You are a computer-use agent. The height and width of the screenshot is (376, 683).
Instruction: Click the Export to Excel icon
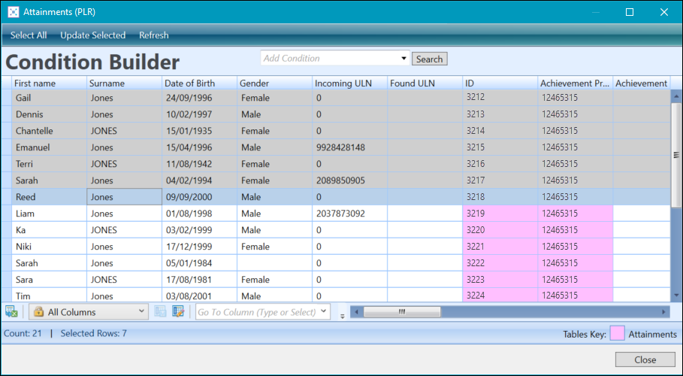click(11, 311)
